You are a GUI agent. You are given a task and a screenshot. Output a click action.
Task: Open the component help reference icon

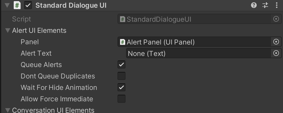tap(254, 5)
